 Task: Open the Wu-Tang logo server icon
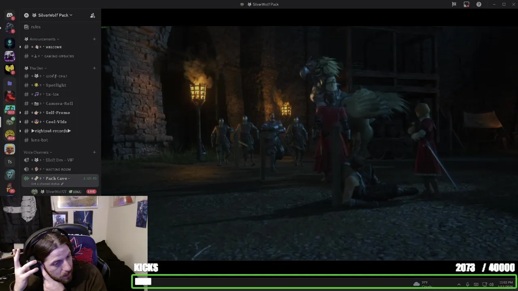pos(10,69)
